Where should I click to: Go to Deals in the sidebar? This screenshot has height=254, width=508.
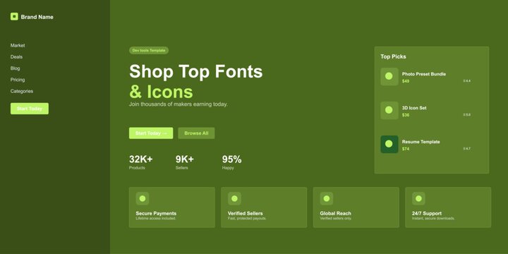[16, 56]
